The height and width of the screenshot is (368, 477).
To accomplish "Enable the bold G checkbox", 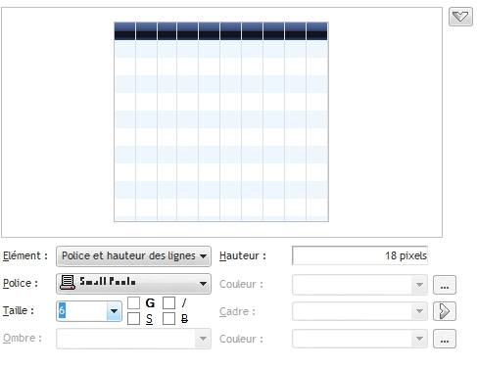I will (x=133, y=302).
